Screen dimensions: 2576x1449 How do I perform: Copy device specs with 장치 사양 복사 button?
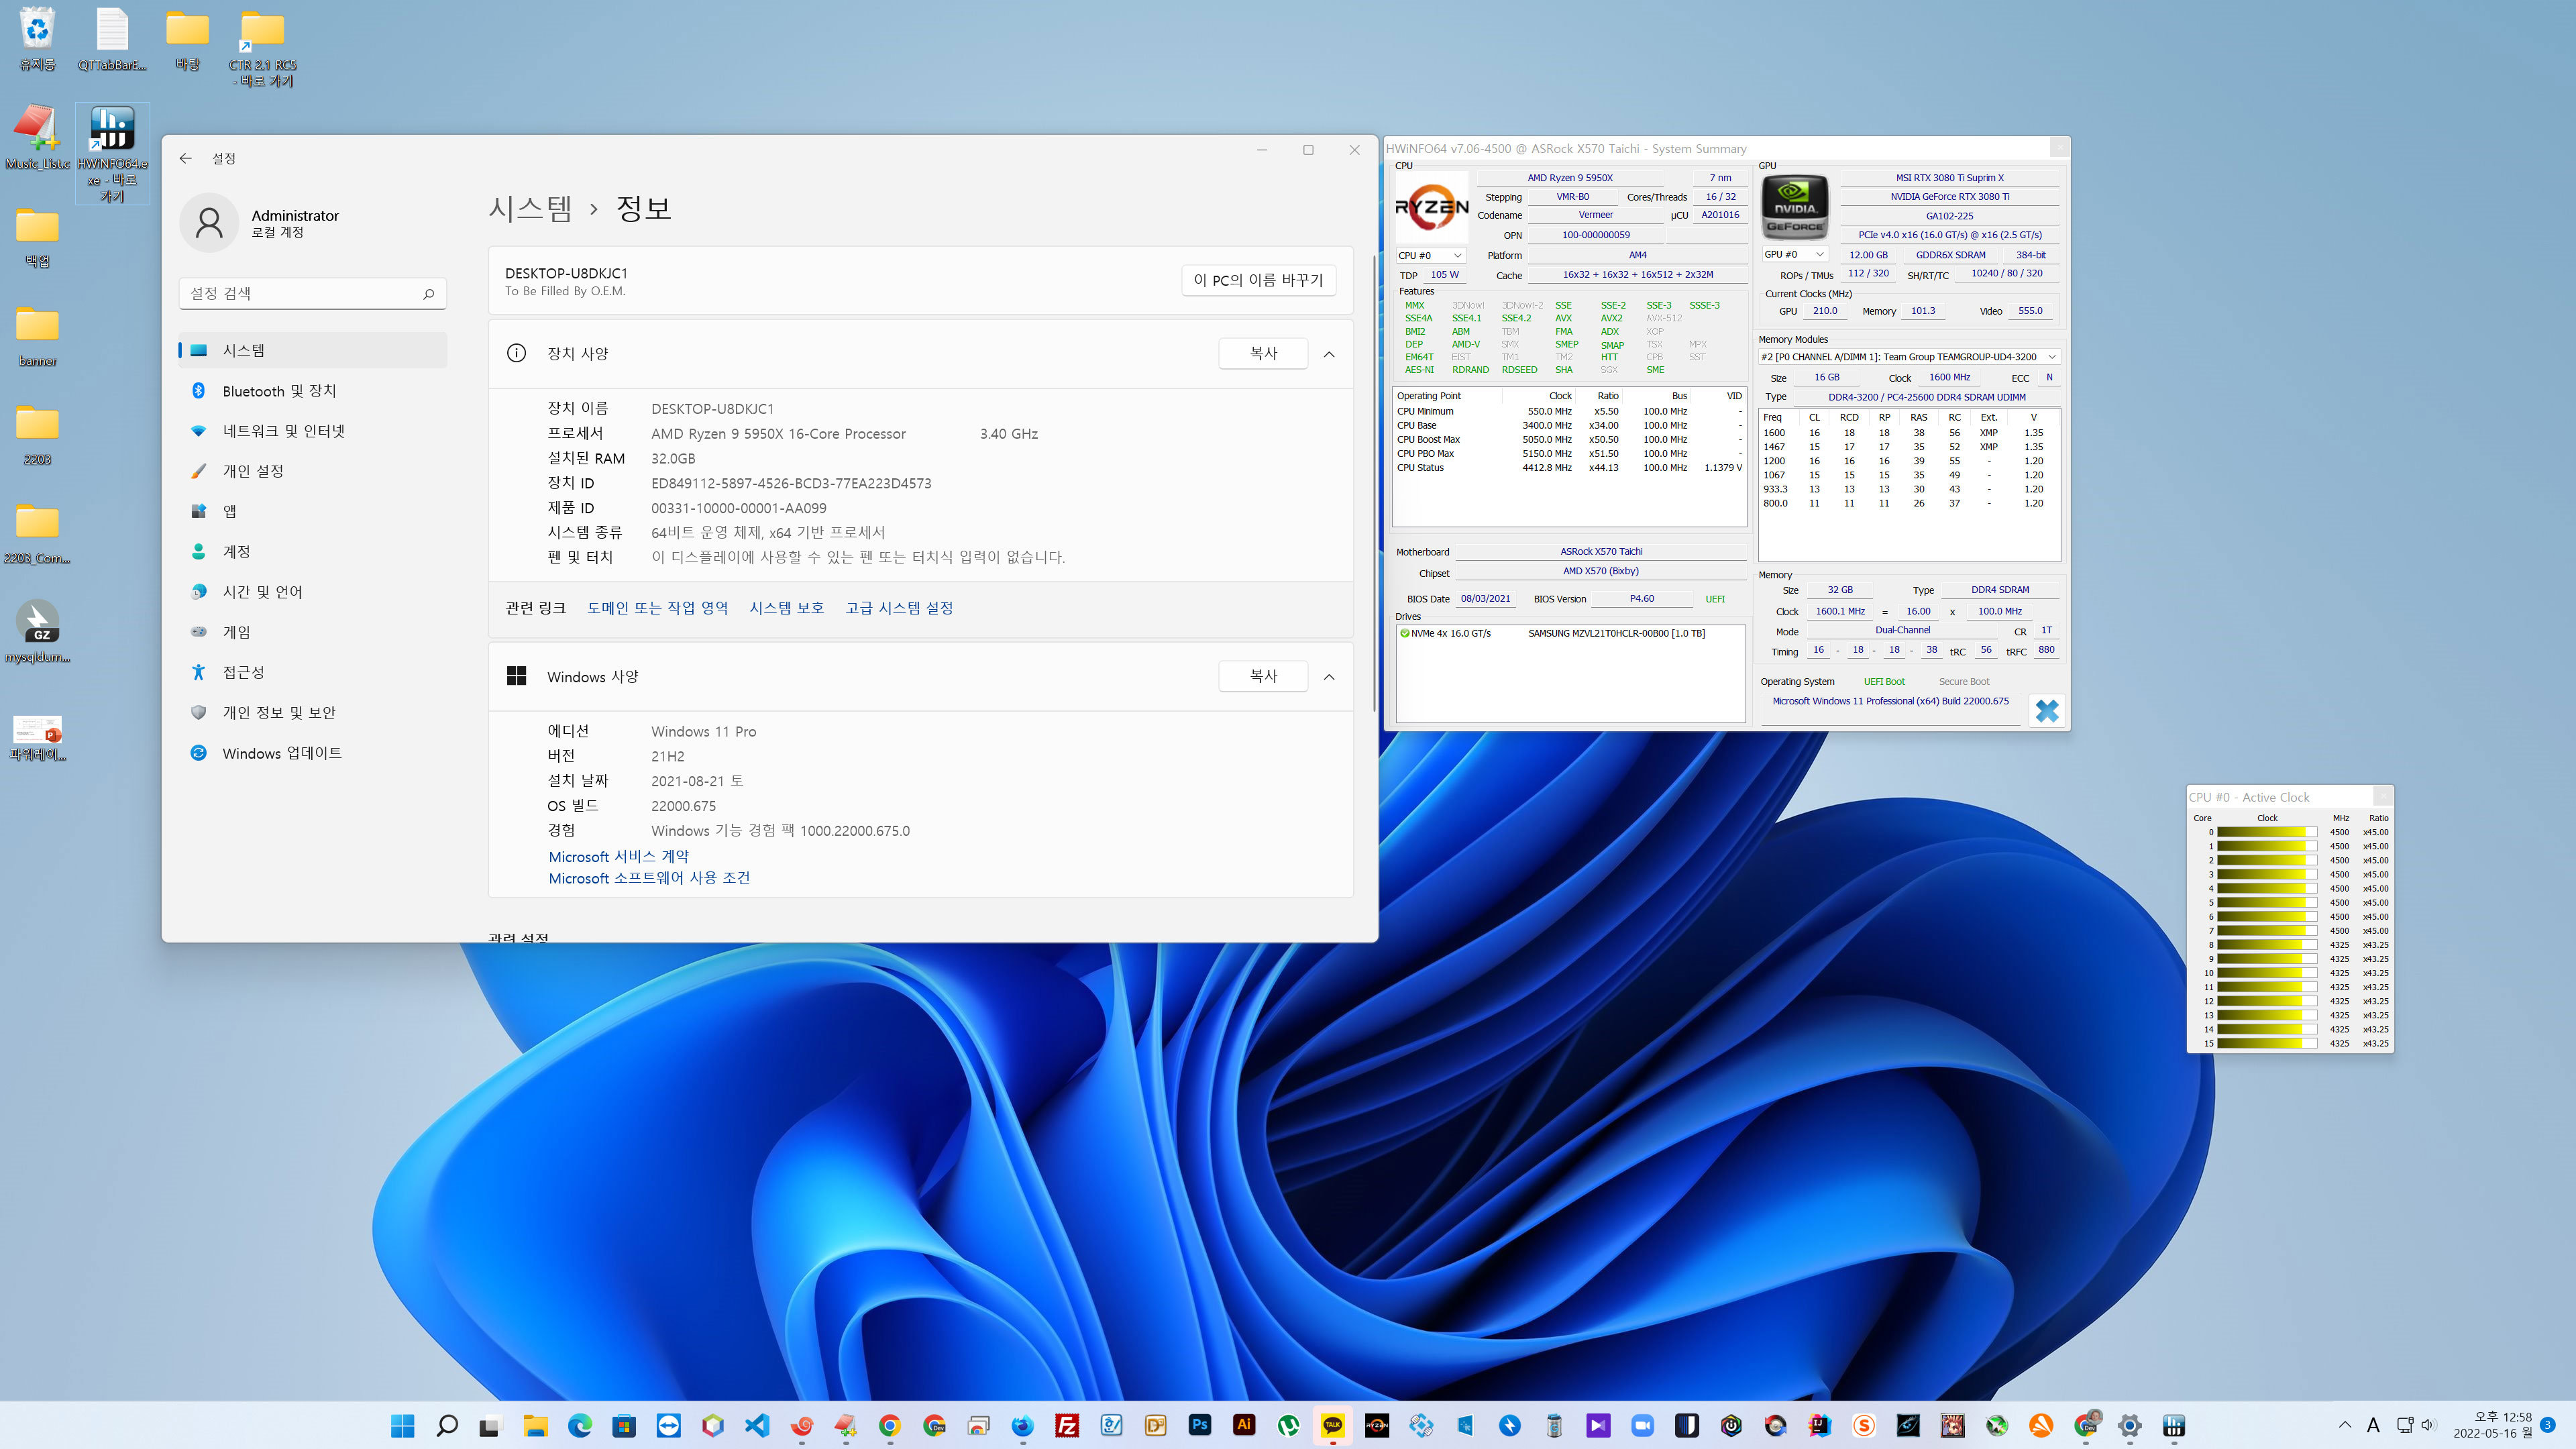(1263, 353)
